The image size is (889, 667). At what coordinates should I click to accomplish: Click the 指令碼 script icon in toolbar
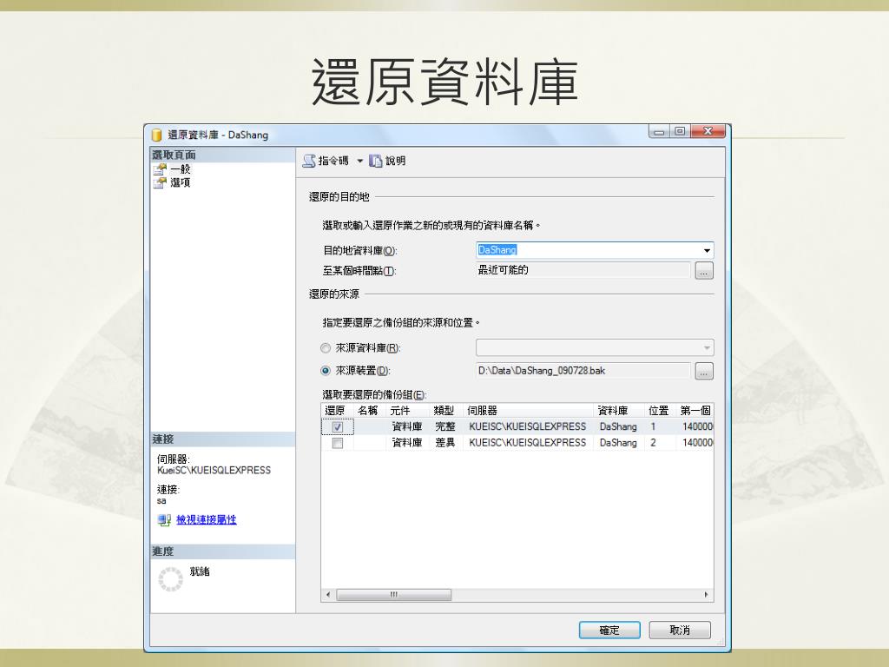click(309, 161)
